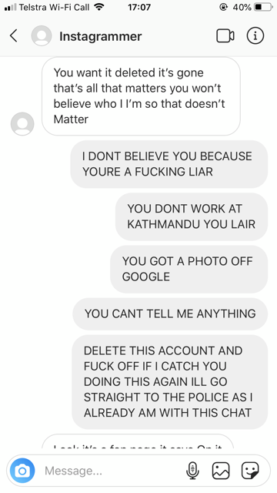Open conversation info details icon
The height and width of the screenshot is (493, 277).
[x=255, y=36]
